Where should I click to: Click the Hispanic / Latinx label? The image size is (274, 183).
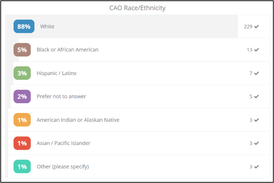56,73
